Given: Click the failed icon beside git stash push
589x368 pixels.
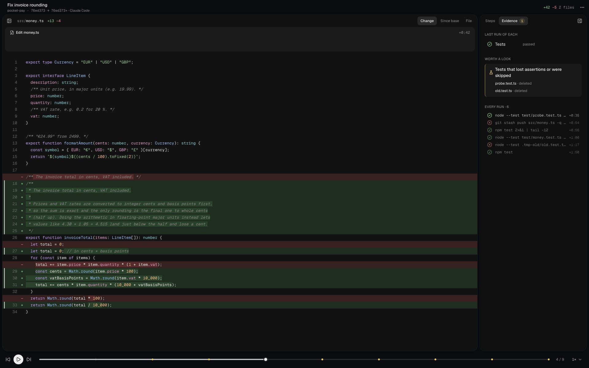Looking at the screenshot, I should 490,123.
